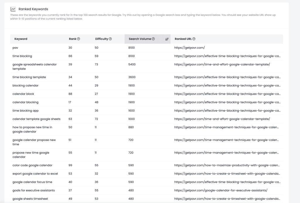The image size is (300, 203).
Task: Toggle the Search Volume sort order icon
Action: tap(167, 39)
